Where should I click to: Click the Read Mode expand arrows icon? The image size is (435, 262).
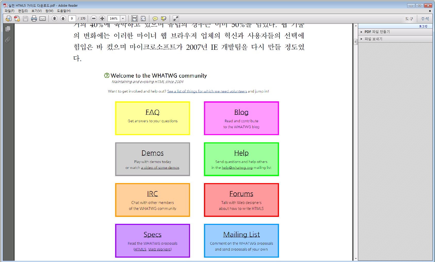coord(176,19)
